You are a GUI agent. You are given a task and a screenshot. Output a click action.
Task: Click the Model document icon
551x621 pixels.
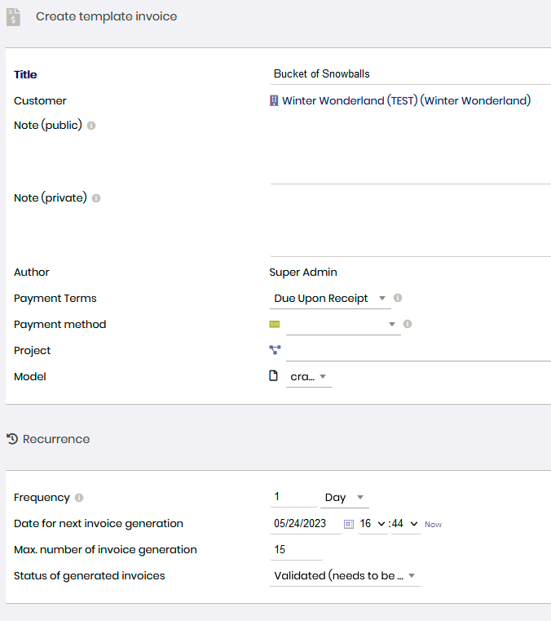(x=273, y=375)
